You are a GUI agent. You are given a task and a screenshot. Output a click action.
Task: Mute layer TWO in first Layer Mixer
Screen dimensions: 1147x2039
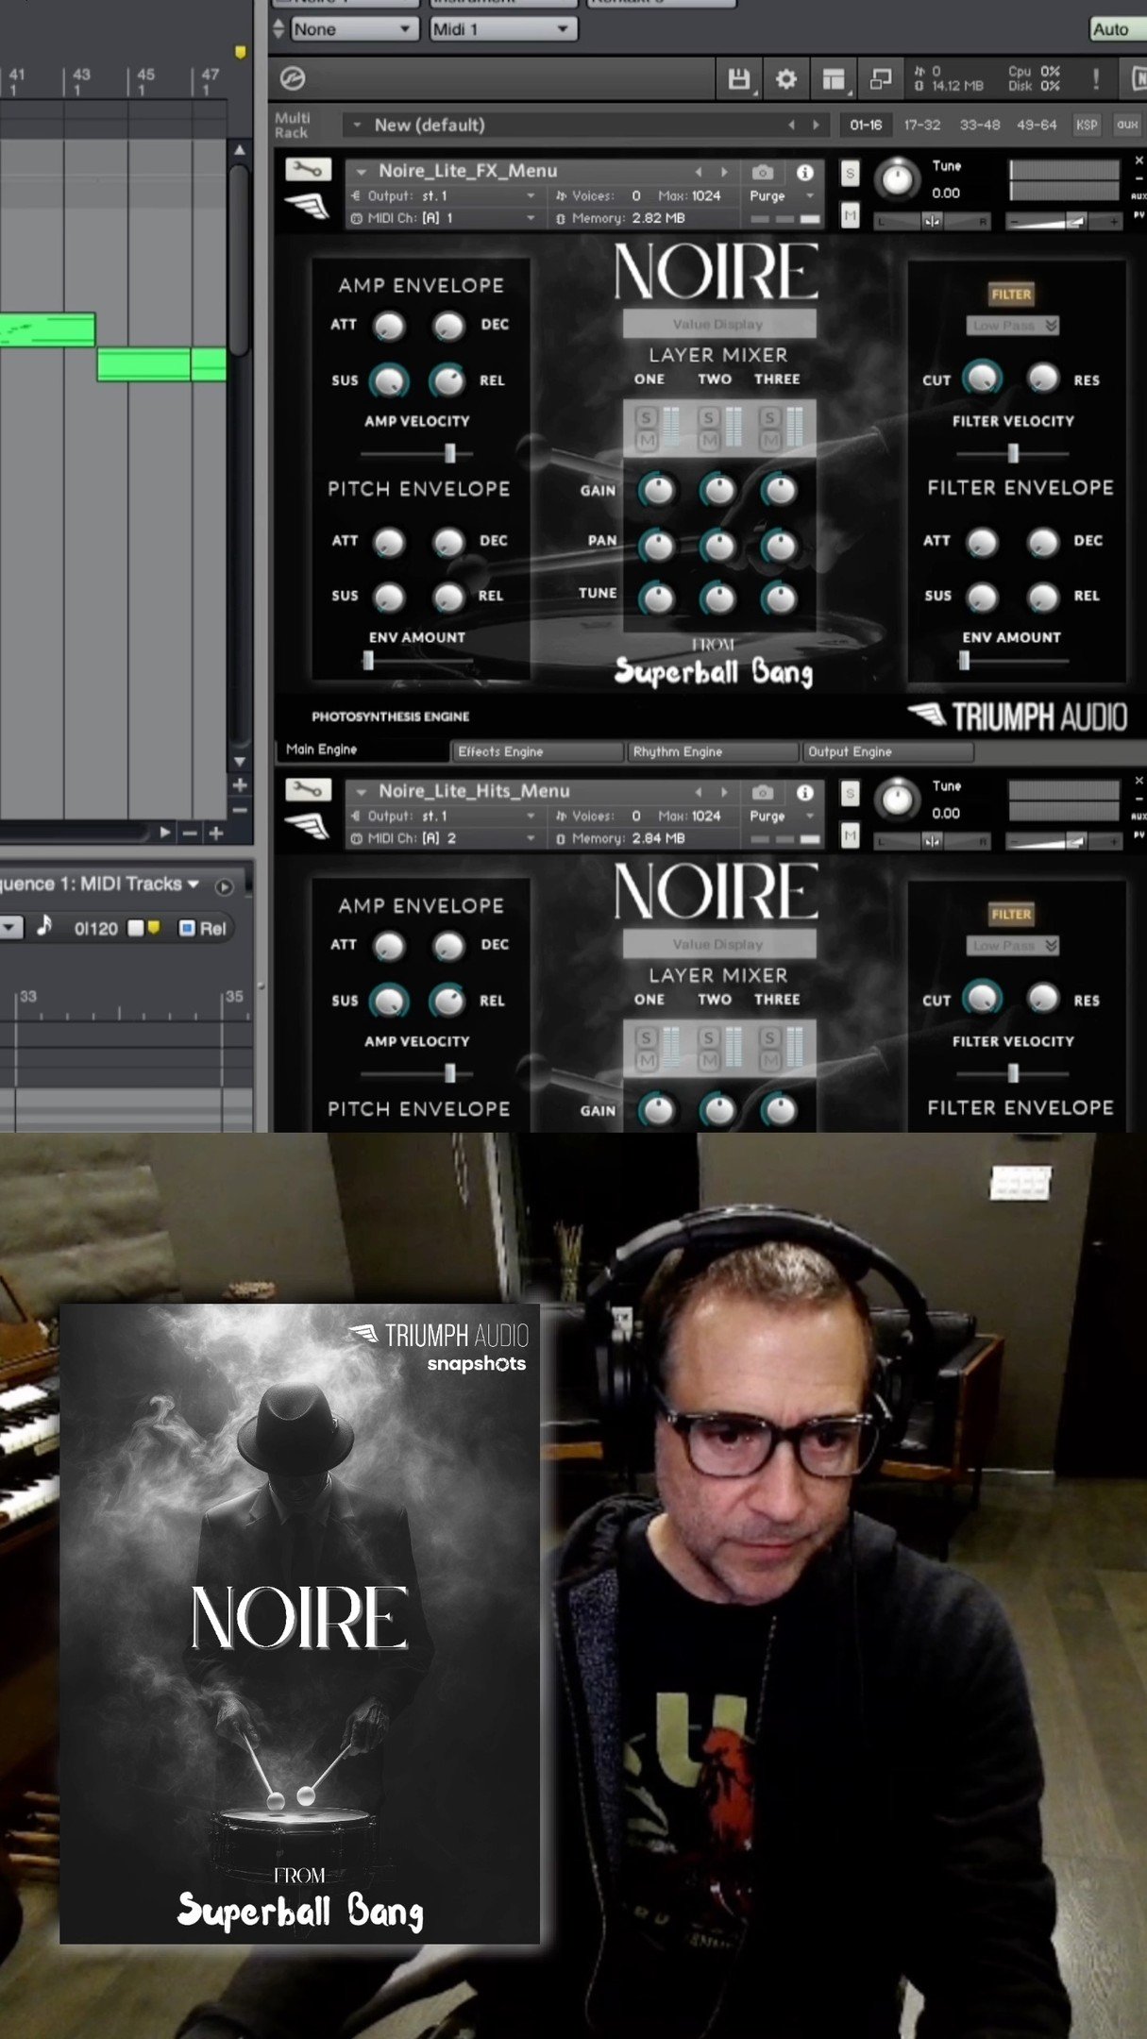(709, 440)
